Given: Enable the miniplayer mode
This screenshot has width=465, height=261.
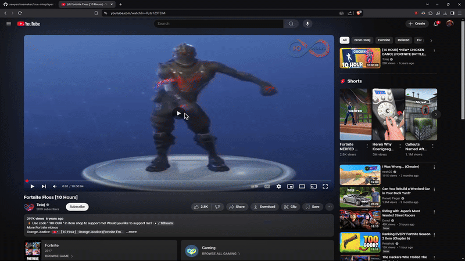Looking at the screenshot, I should tap(290, 186).
